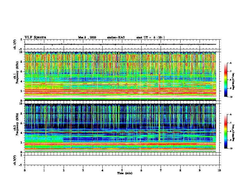Click the empty ch.3 voltage panel

coord(122,160)
